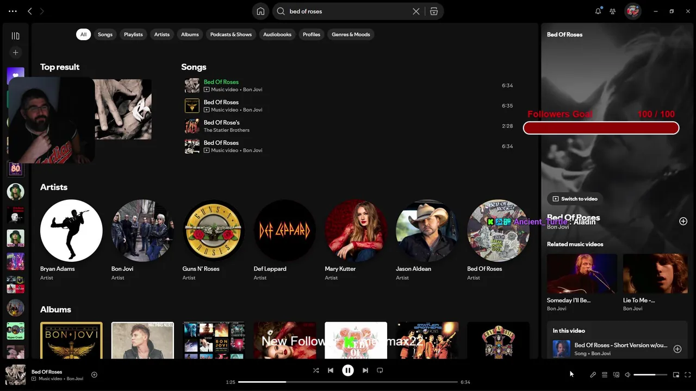The image size is (696, 391).
Task: Open the Top result album art
Action: click(123, 110)
